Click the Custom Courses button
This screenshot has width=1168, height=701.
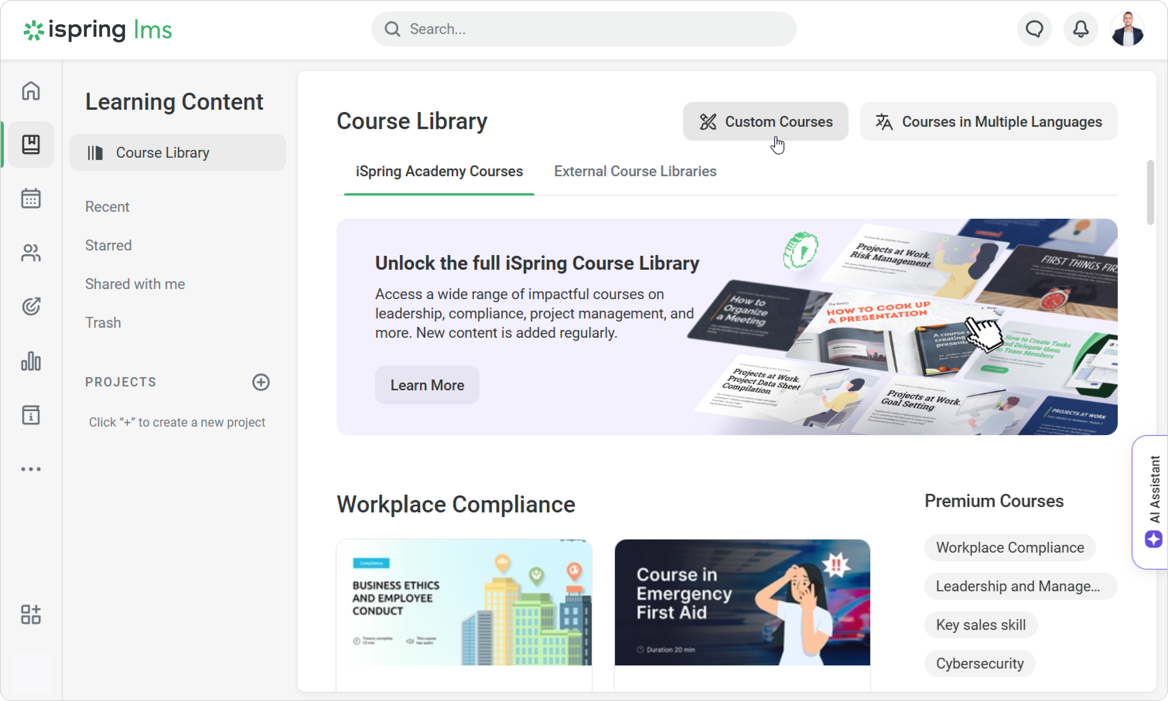tap(765, 122)
